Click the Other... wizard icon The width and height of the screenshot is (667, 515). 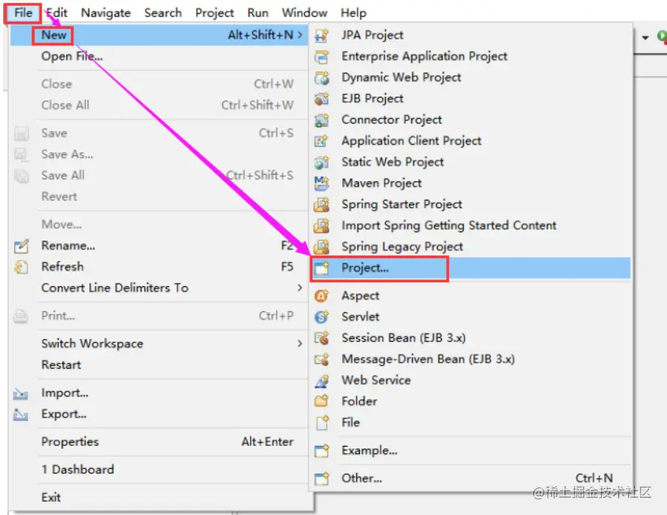click(321, 479)
